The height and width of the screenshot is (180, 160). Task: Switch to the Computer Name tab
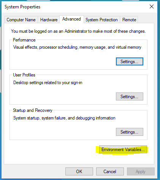(21, 20)
